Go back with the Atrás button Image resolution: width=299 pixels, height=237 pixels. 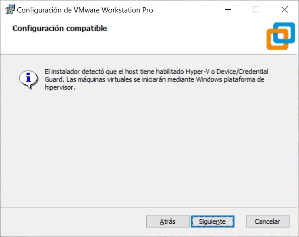pos(168,222)
